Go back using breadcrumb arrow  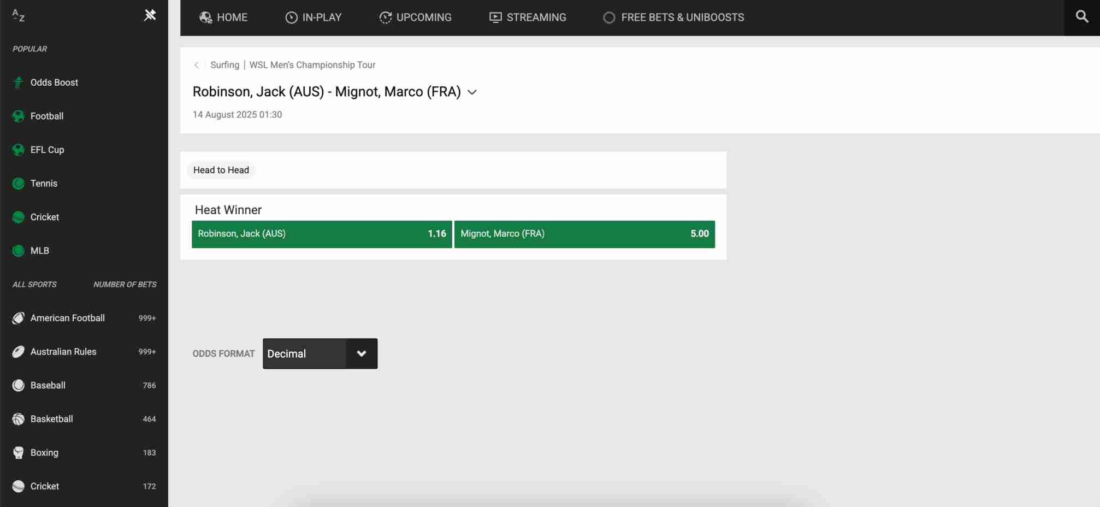[x=196, y=65]
